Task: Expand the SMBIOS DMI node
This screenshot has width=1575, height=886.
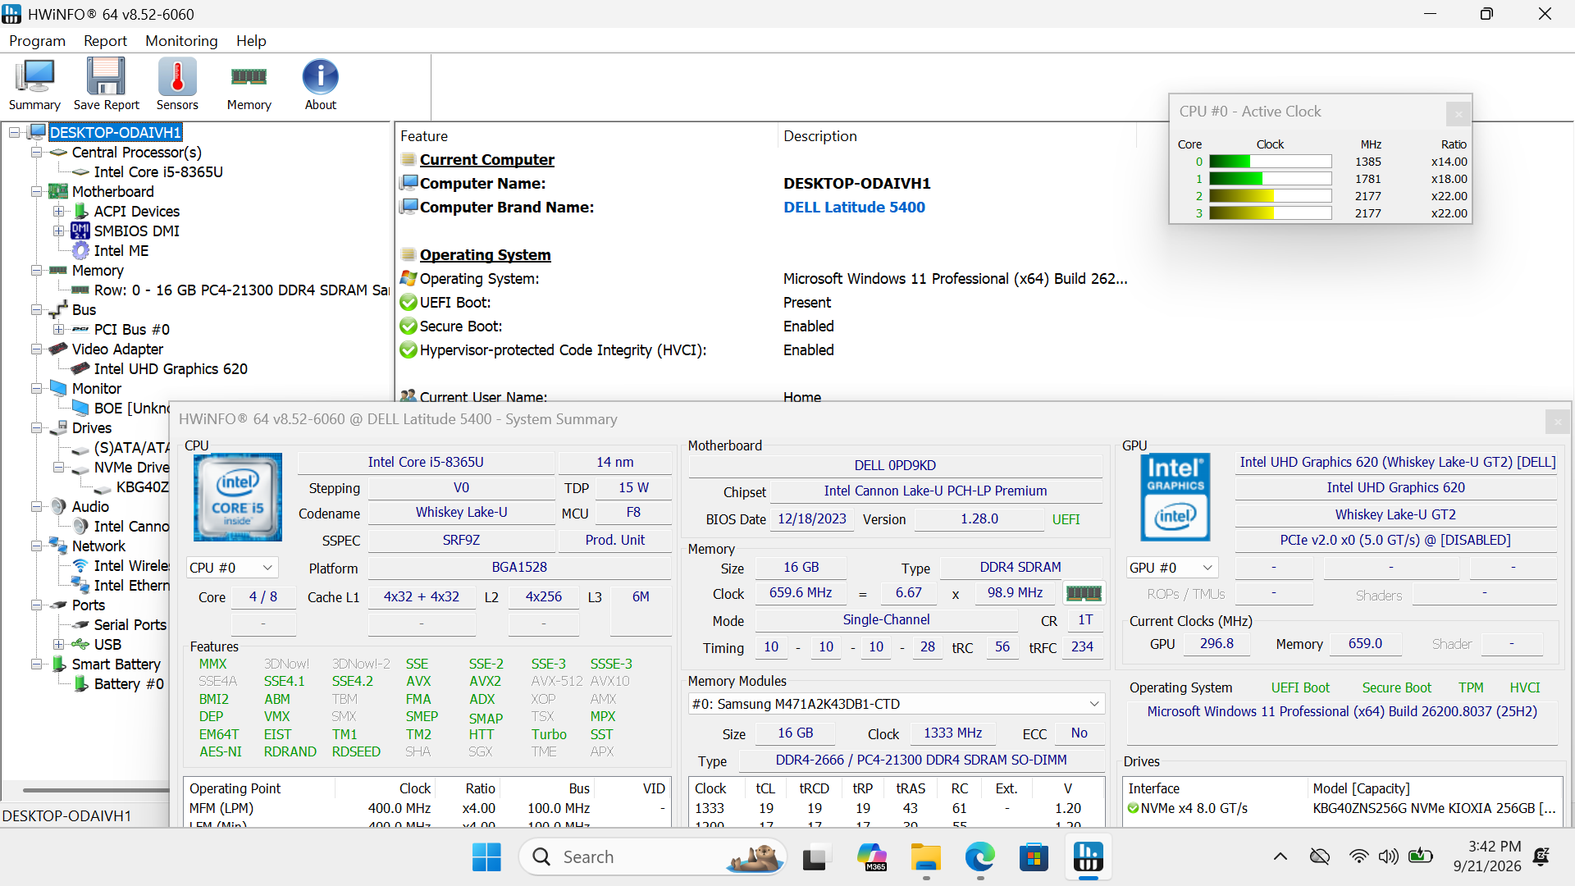Action: point(59,231)
